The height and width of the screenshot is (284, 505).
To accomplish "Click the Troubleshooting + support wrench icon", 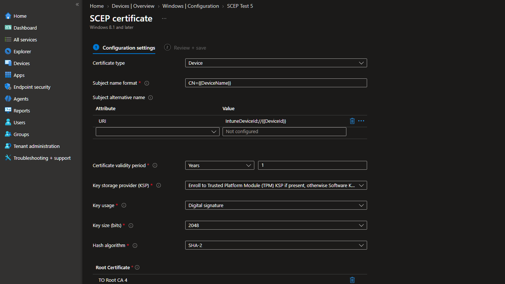I will pyautogui.click(x=8, y=158).
